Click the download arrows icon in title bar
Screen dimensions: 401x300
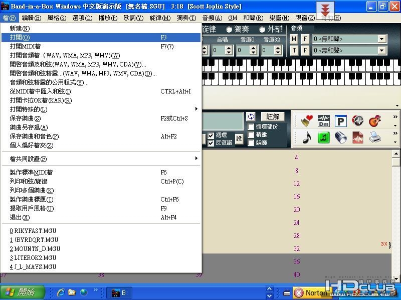pyautogui.click(x=325, y=10)
